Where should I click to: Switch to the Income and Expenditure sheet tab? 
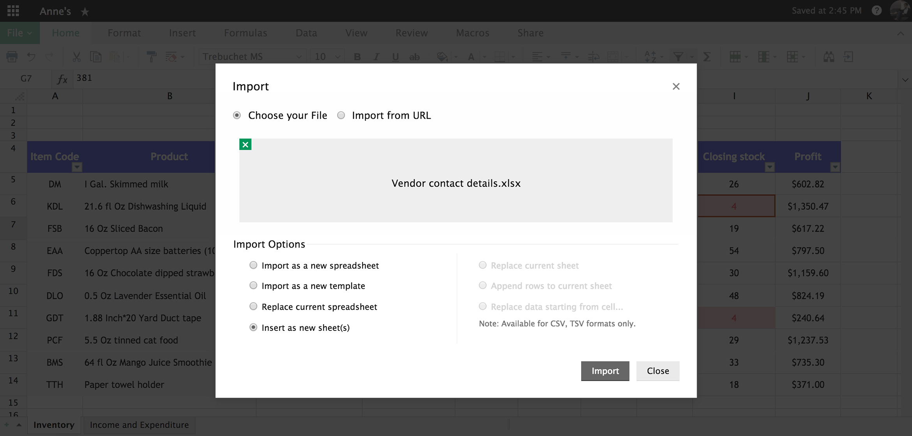[139, 425]
